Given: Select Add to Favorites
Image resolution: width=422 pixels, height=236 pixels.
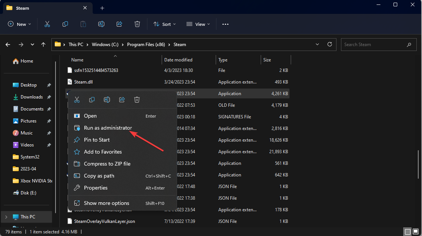Looking at the screenshot, I should [x=122, y=152].
